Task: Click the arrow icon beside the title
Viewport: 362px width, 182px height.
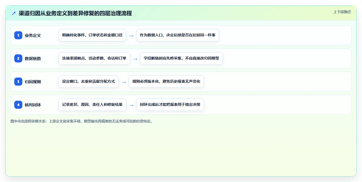Action: [x=14, y=13]
